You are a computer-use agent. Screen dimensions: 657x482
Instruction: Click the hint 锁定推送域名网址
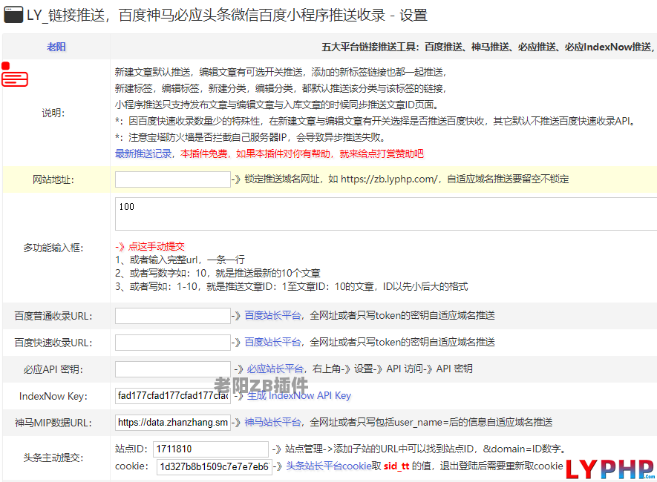(406, 179)
